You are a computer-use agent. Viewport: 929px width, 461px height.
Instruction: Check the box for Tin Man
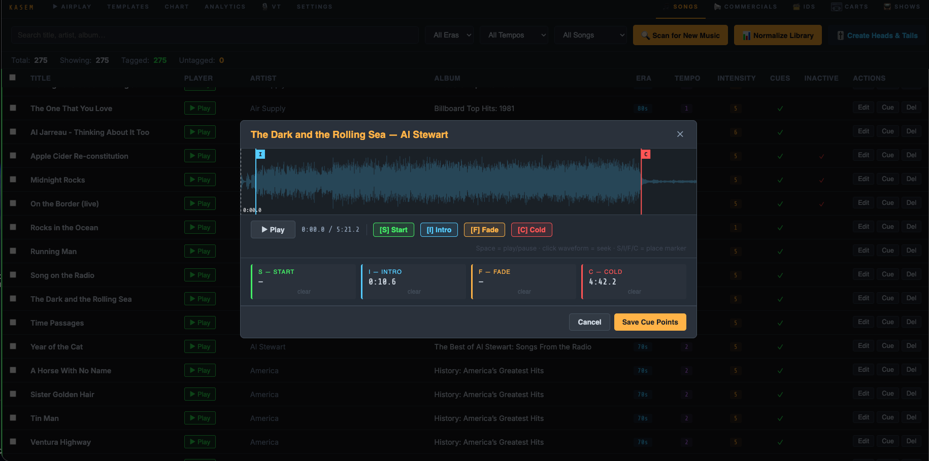point(13,418)
